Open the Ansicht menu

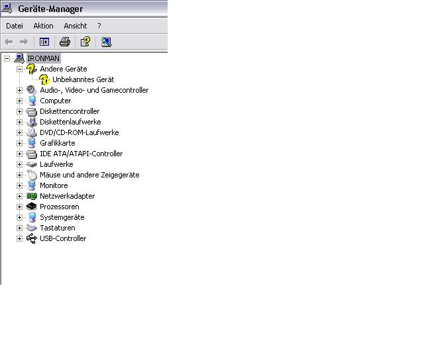pos(75,26)
